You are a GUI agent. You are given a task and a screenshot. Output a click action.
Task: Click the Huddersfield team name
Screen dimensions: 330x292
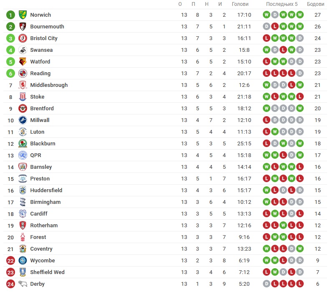coord(46,190)
